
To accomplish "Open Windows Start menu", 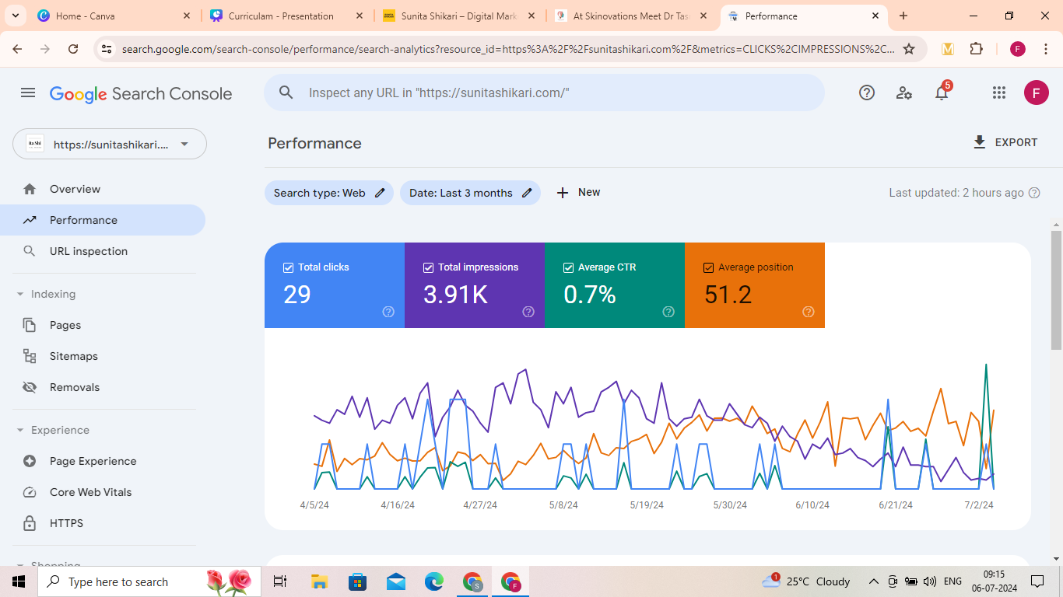I will coord(19,581).
